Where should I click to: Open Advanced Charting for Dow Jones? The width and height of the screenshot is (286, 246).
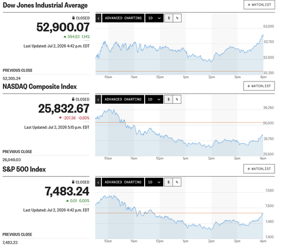point(124,18)
